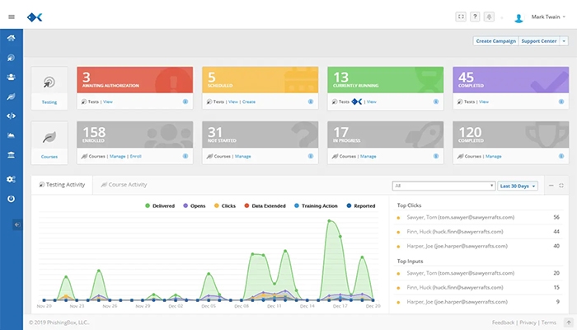Click View link under Currently Running
The image size is (577, 330).
tap(371, 101)
